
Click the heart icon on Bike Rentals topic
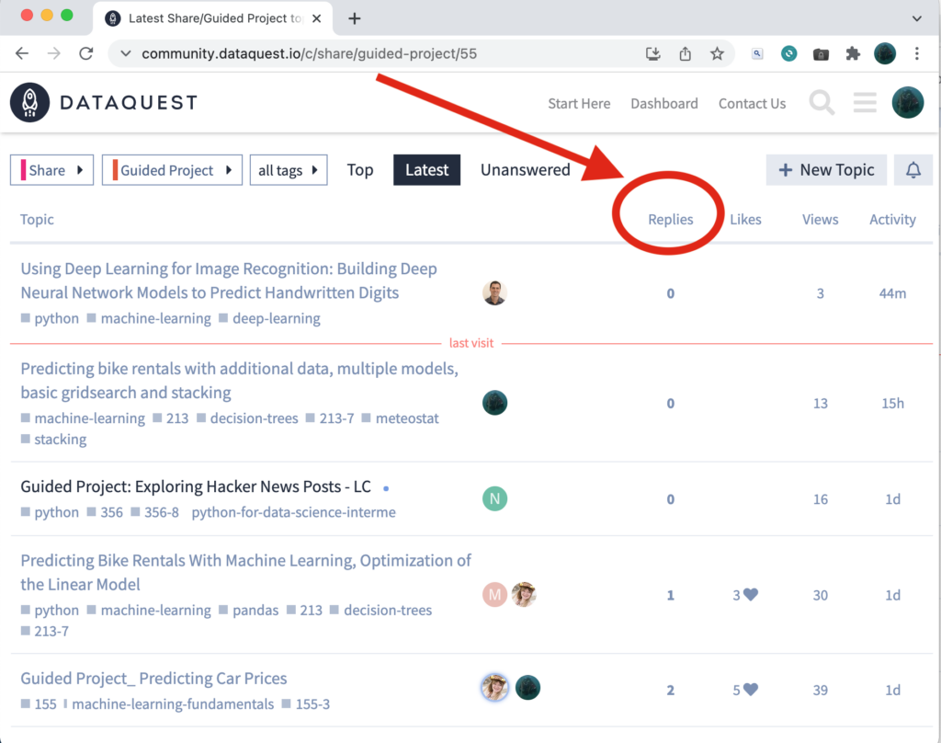(752, 595)
